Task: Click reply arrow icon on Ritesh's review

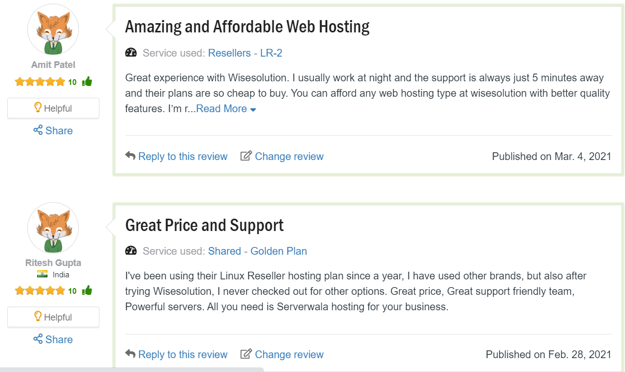Action: 130,354
